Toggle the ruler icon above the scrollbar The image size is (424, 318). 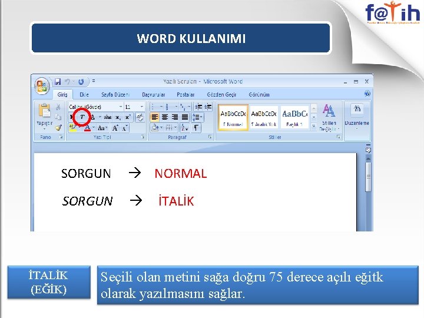[x=368, y=149]
